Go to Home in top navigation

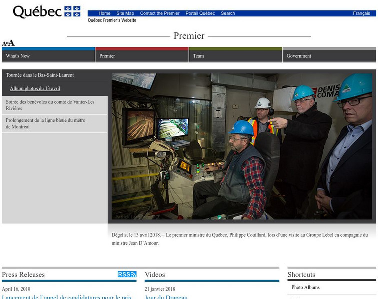point(104,13)
